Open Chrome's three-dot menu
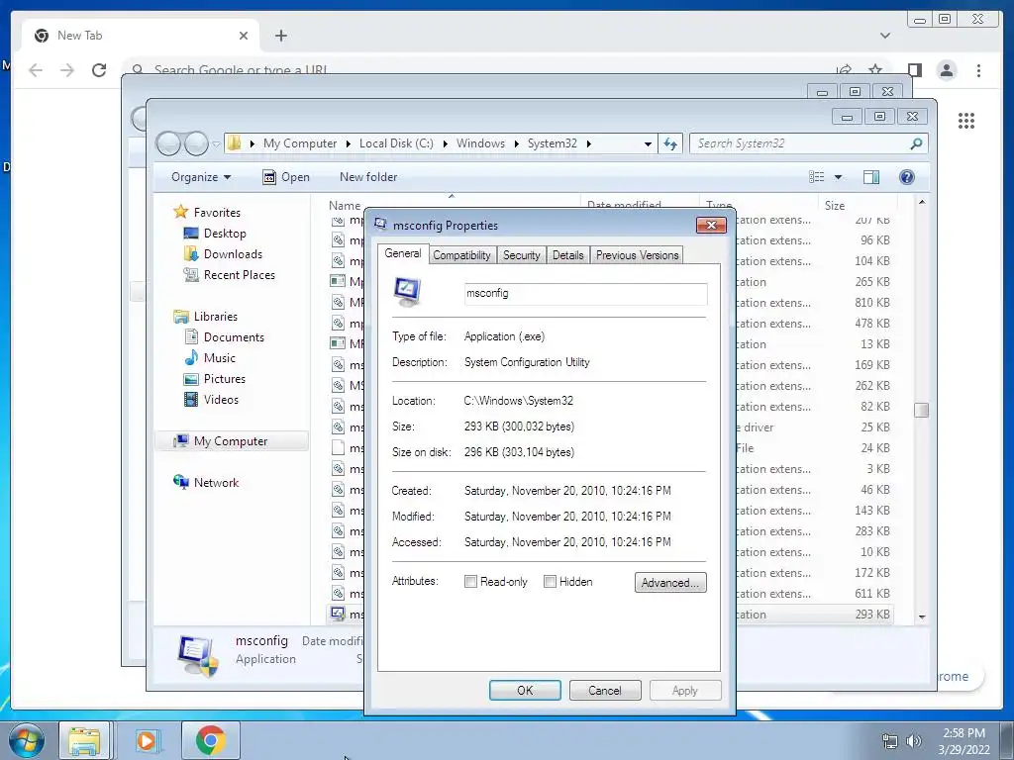The height and width of the screenshot is (760, 1014). click(978, 70)
